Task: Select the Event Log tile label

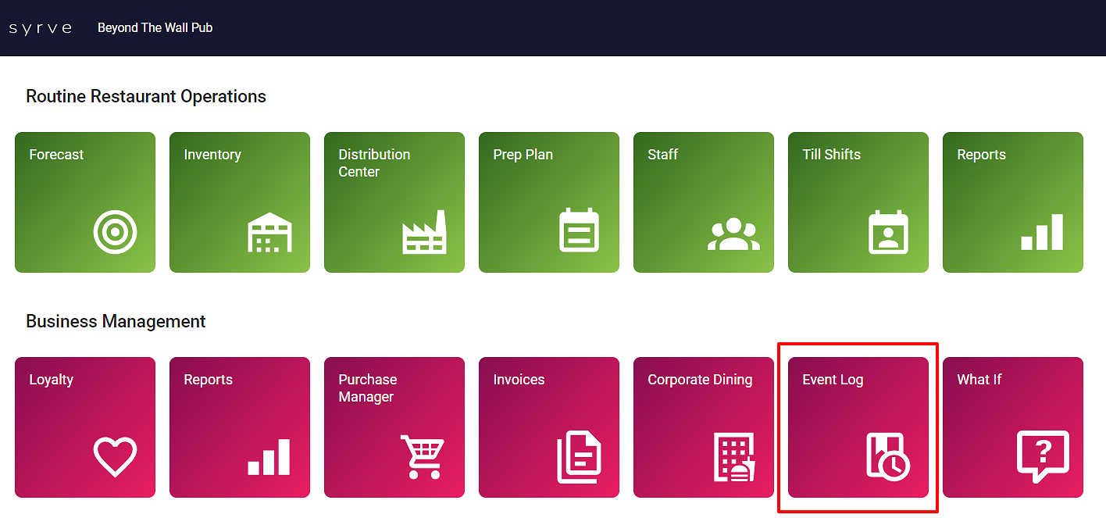Action: point(833,380)
